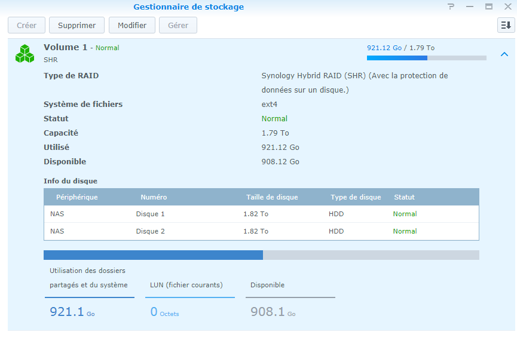
Task: Minimize the storage manager window
Action: click(x=470, y=7)
